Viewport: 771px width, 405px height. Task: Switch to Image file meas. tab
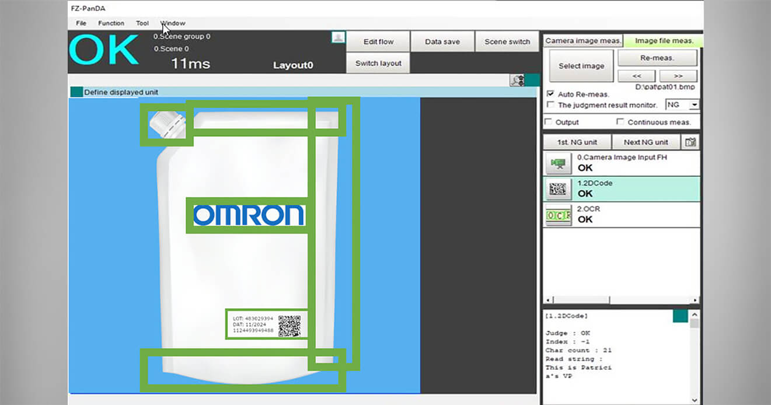pyautogui.click(x=664, y=41)
